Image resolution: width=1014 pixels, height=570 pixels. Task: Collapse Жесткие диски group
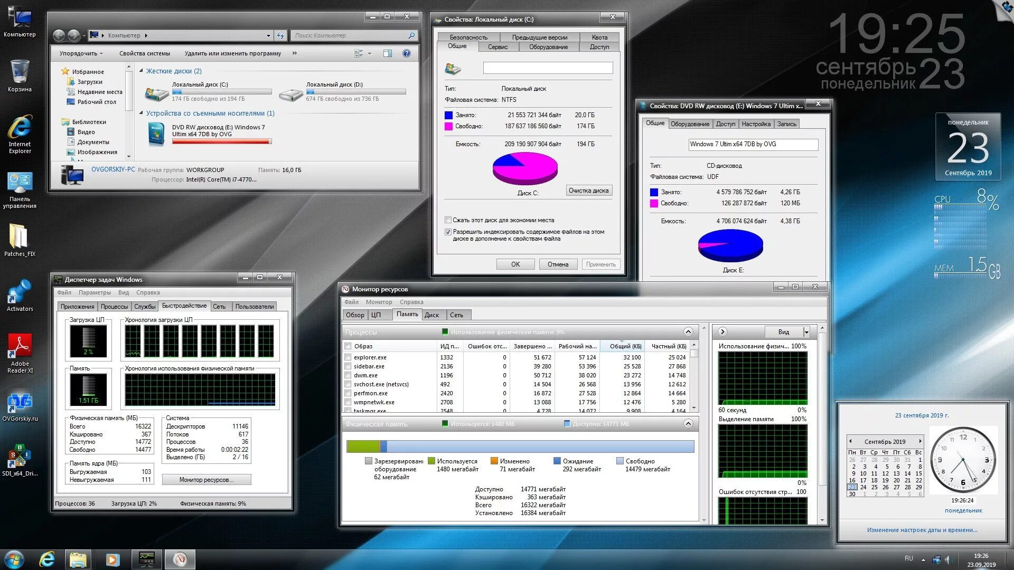pyautogui.click(x=141, y=71)
